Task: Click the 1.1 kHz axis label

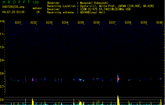Action: coord(2,34)
